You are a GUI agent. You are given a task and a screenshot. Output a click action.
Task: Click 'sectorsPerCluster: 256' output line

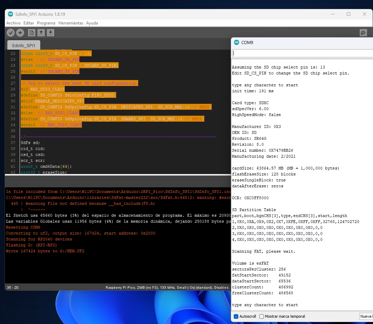(259, 269)
